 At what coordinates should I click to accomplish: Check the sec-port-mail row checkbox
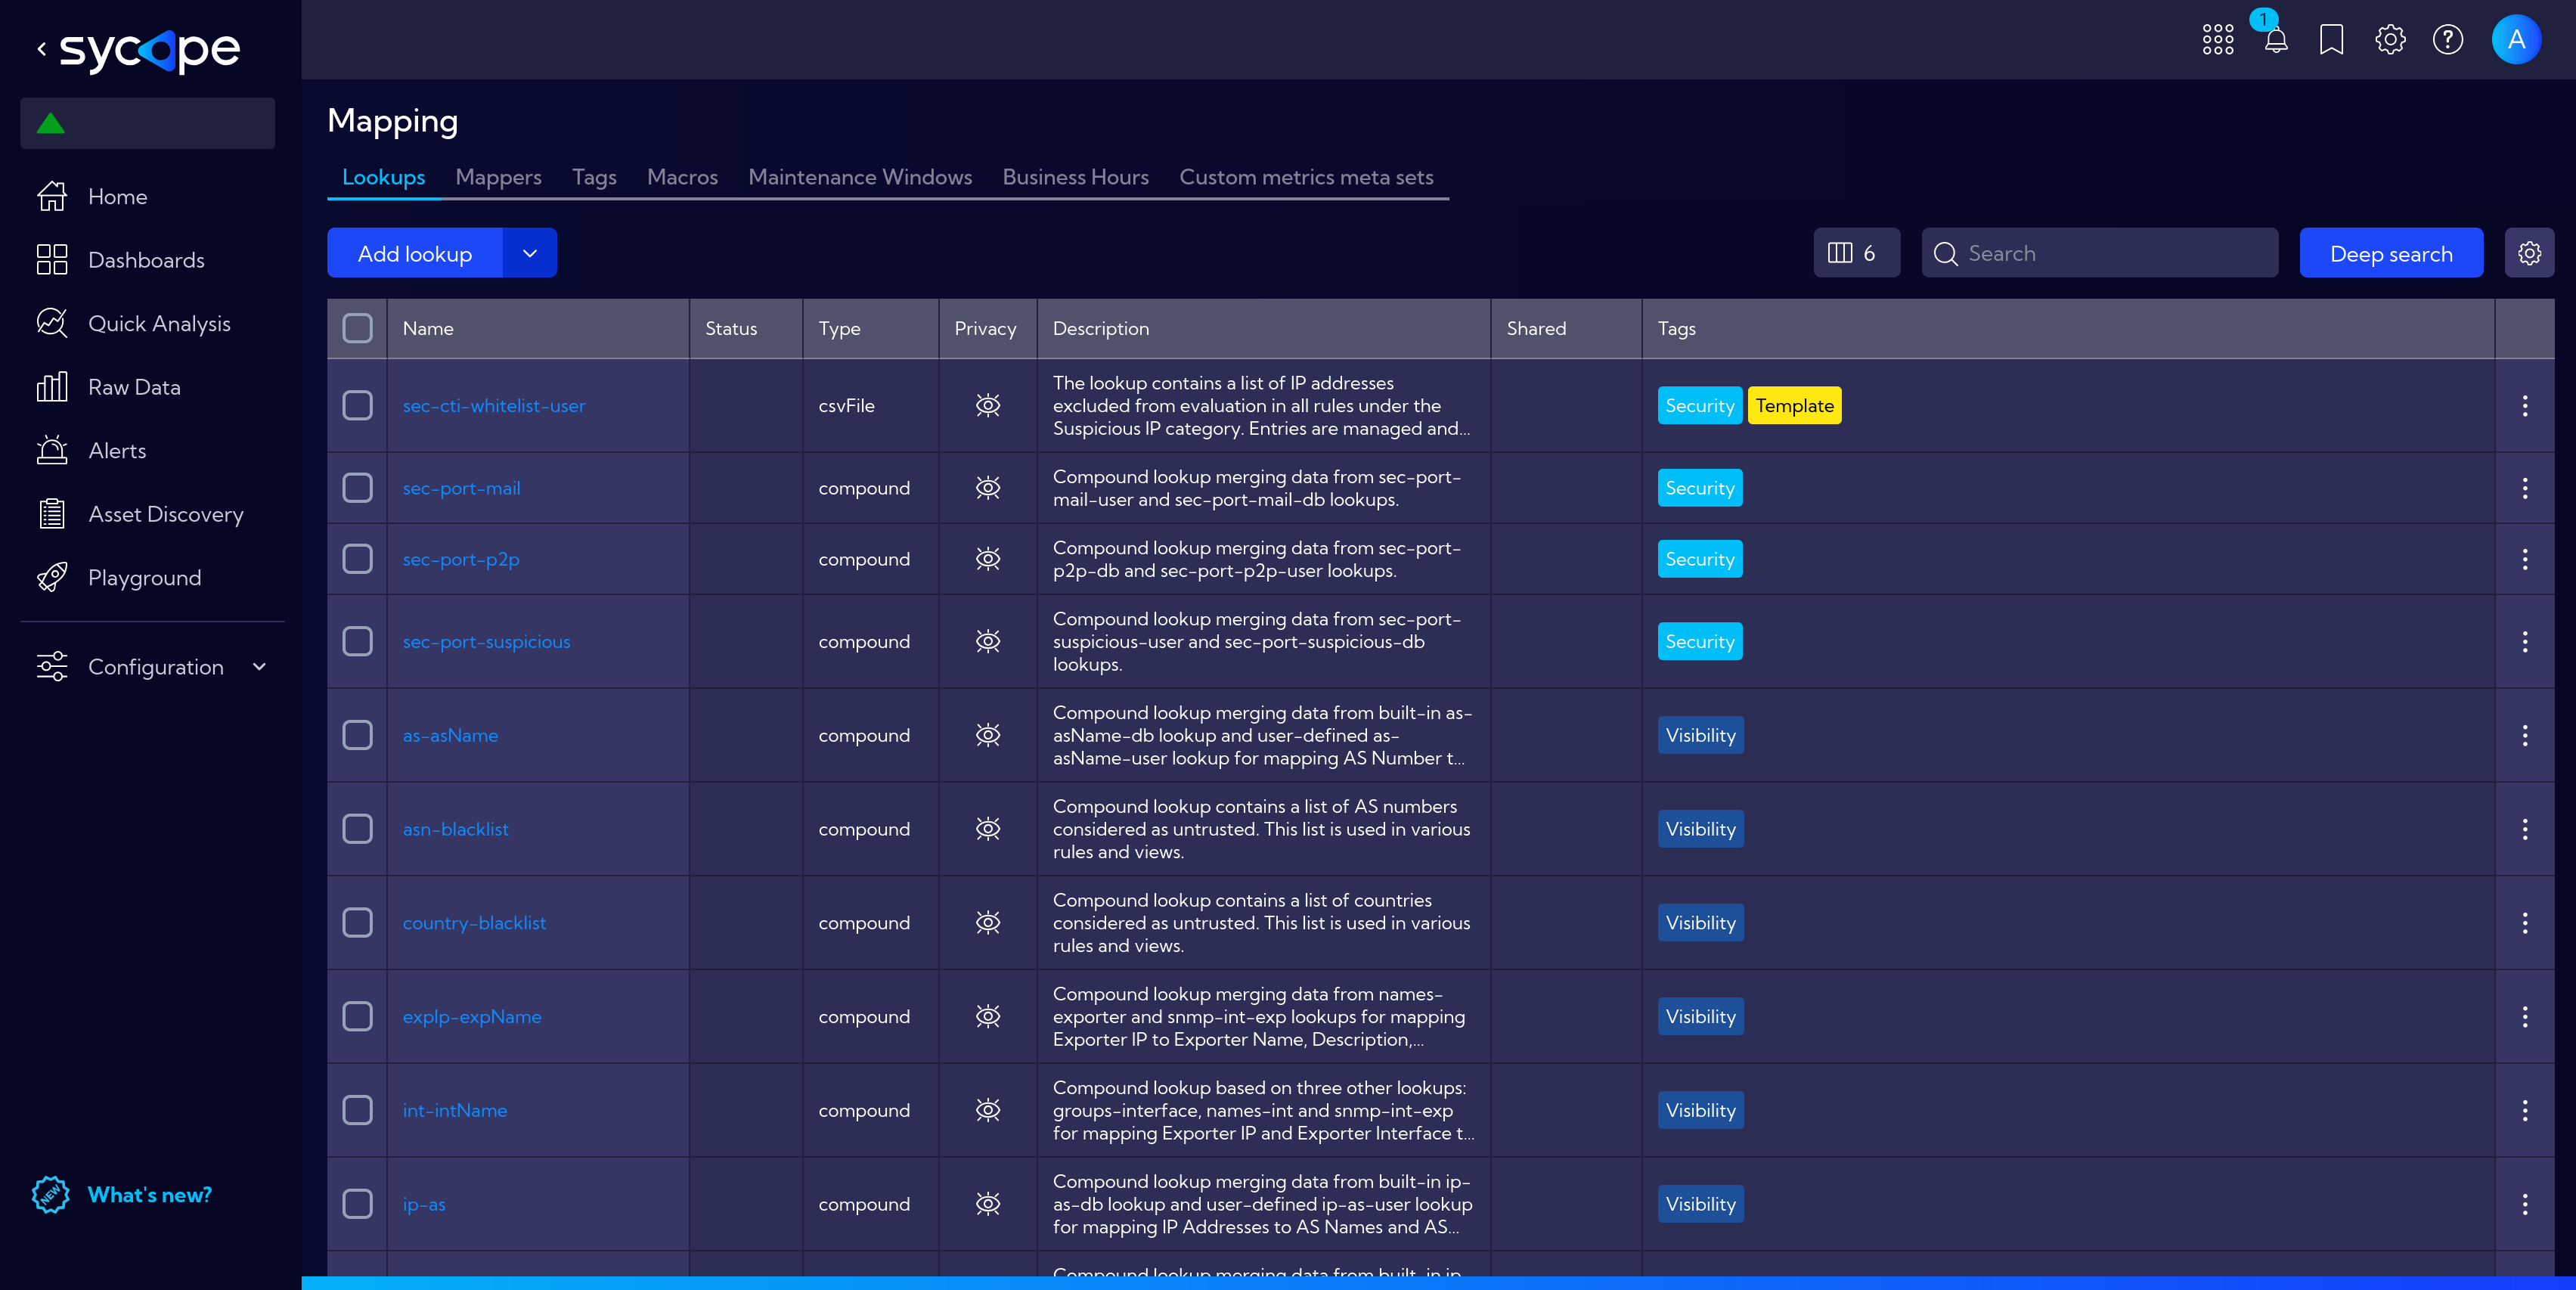[357, 488]
